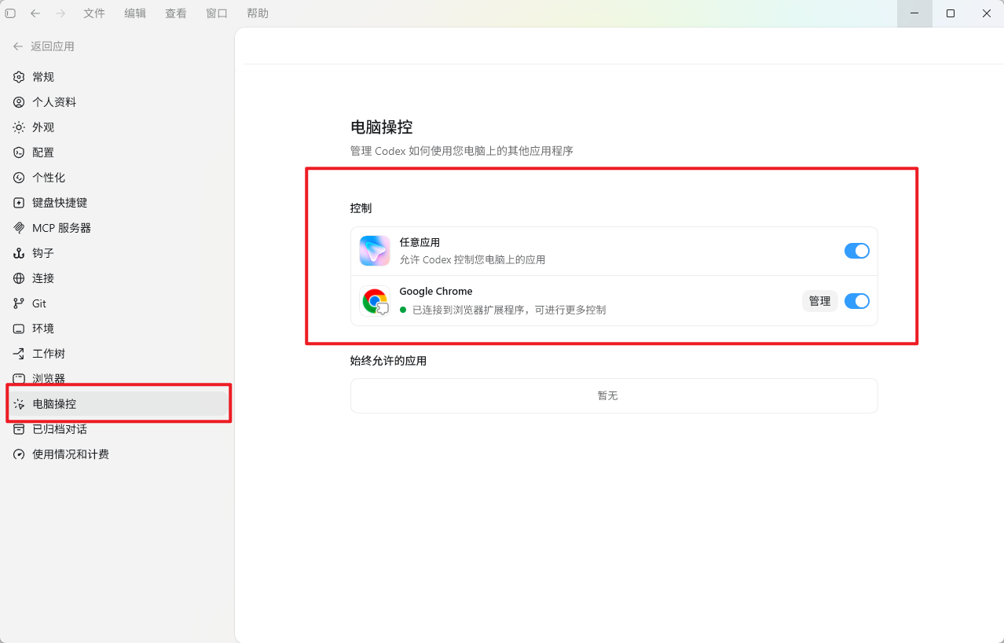
Task: Select 浏览器 label in sidebar
Action: coord(49,378)
